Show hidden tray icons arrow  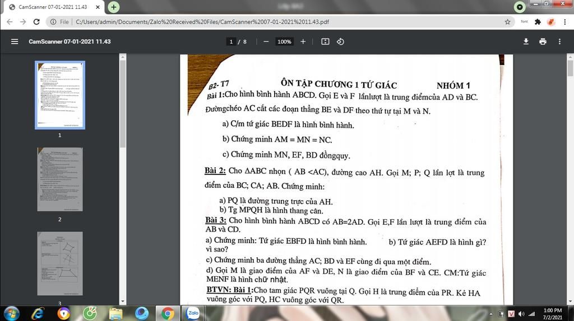(491, 314)
